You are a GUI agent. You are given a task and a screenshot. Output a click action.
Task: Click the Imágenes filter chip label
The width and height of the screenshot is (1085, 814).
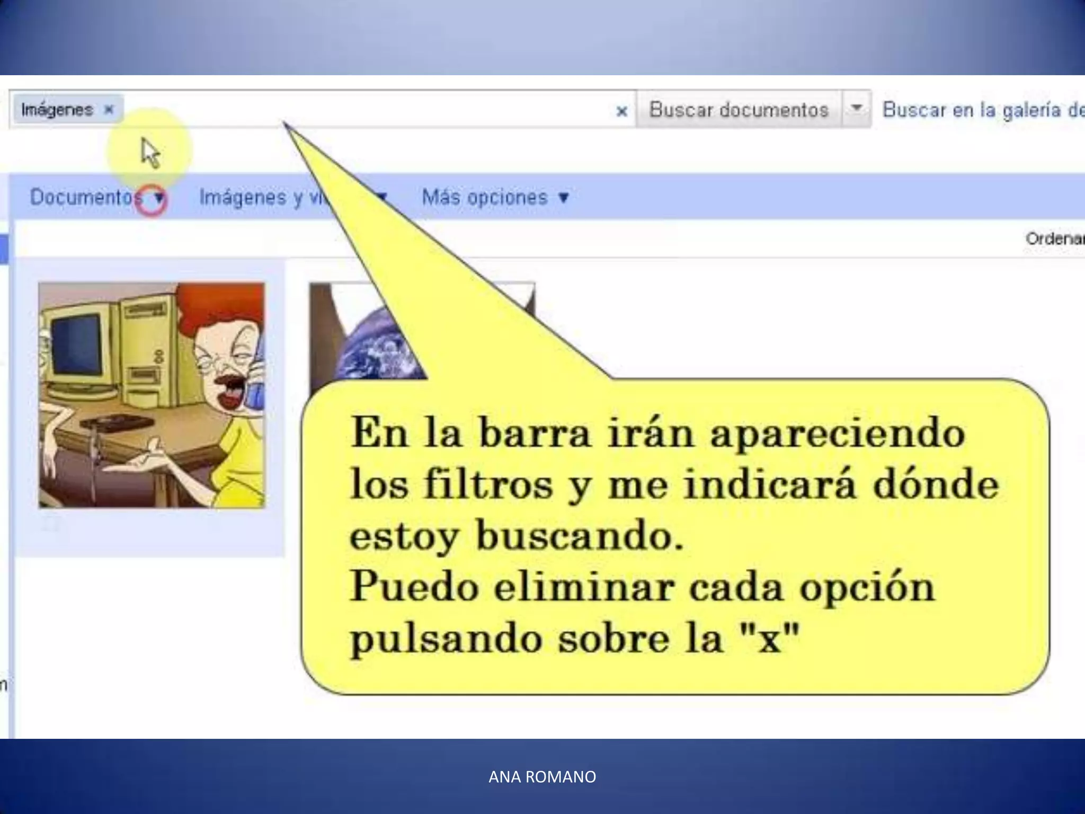tap(57, 110)
